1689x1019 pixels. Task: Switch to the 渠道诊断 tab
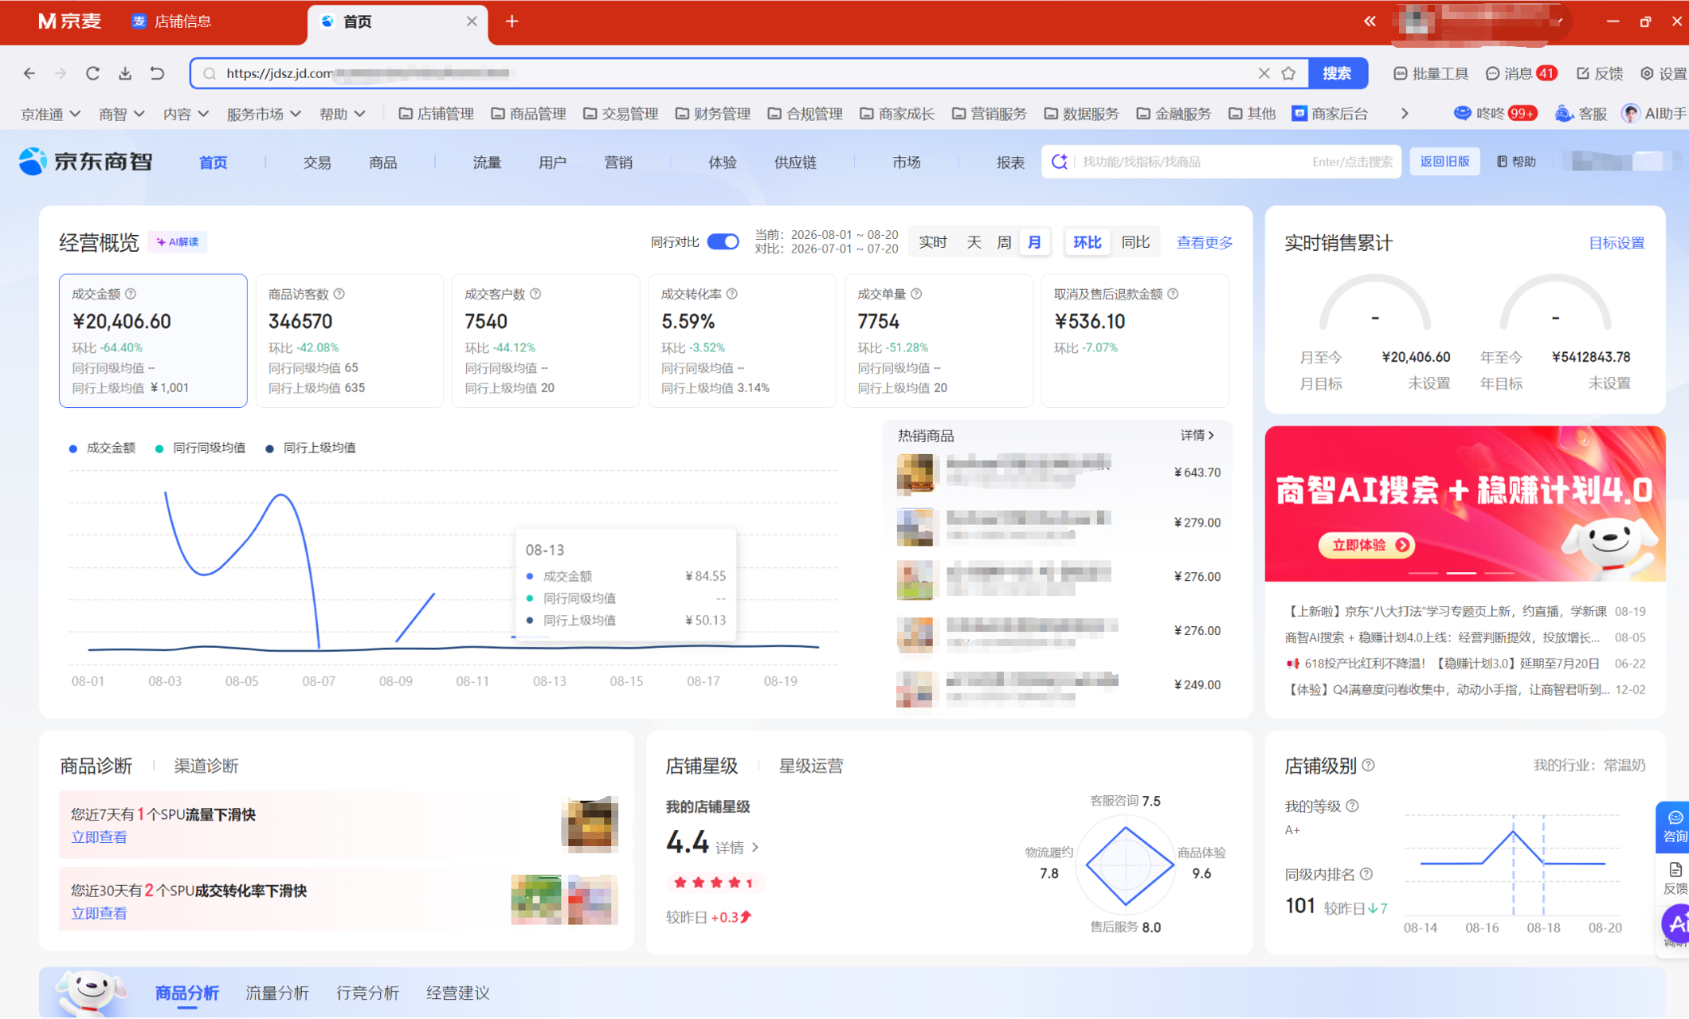point(206,766)
